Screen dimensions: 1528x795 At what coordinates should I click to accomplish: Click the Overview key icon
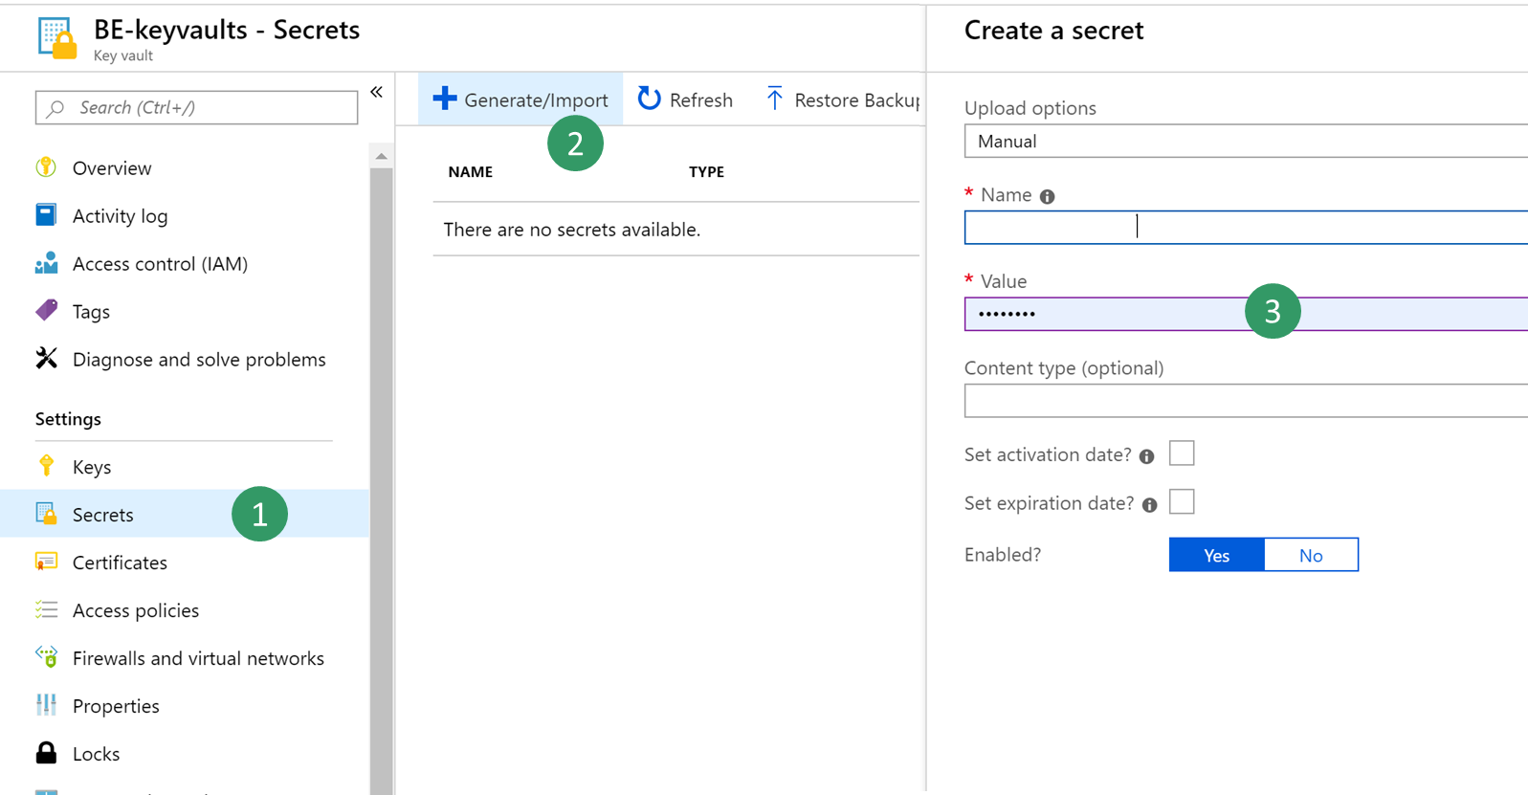(46, 167)
